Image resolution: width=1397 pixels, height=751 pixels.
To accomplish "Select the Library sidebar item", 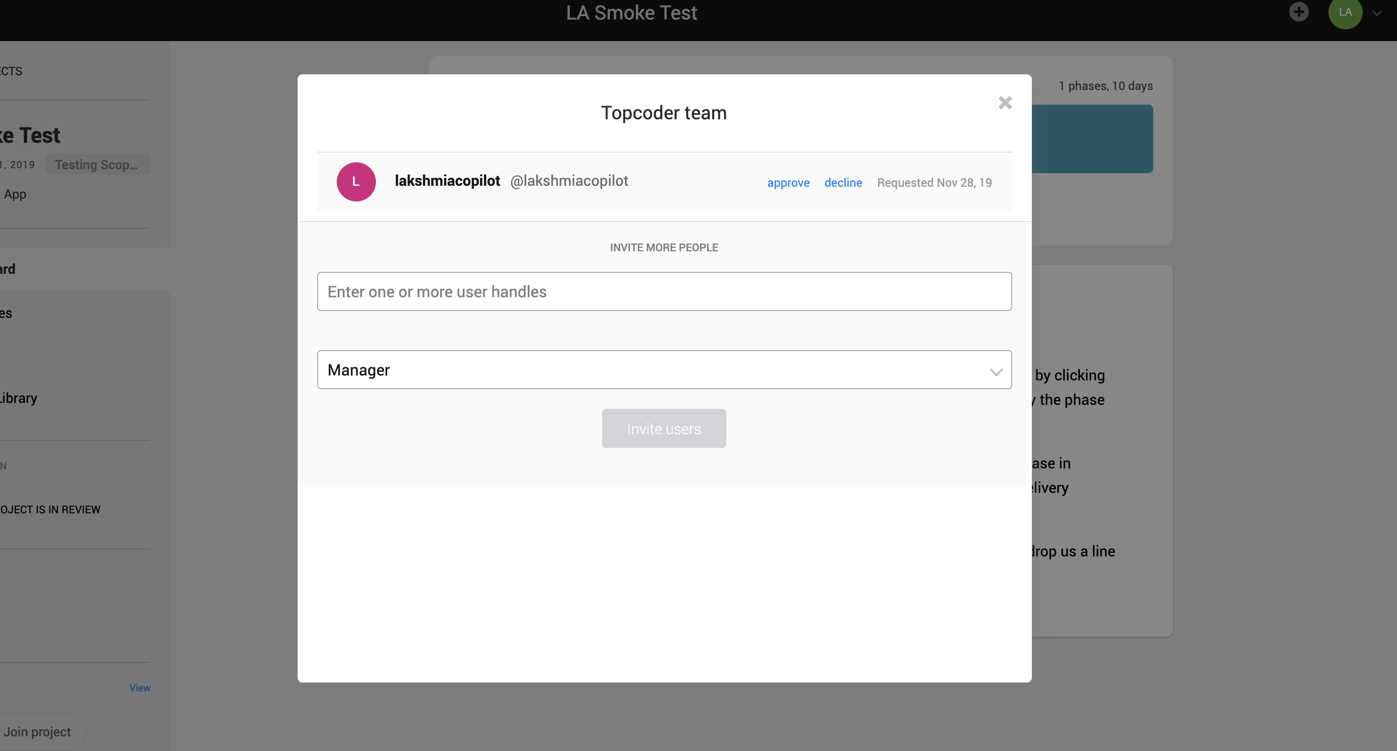I will [19, 398].
